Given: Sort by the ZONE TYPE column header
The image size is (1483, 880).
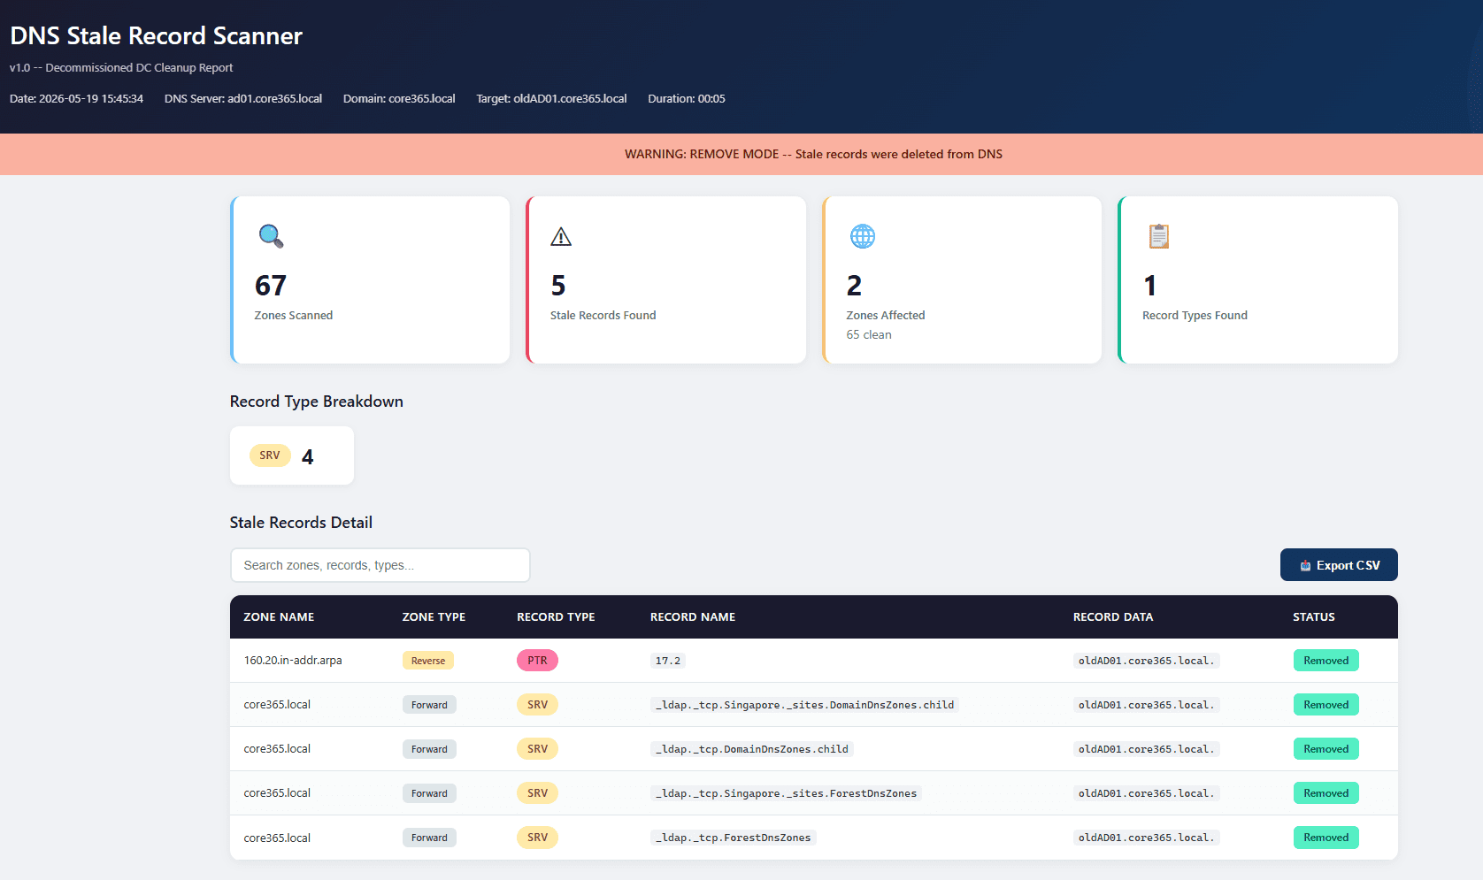Looking at the screenshot, I should click(x=434, y=617).
